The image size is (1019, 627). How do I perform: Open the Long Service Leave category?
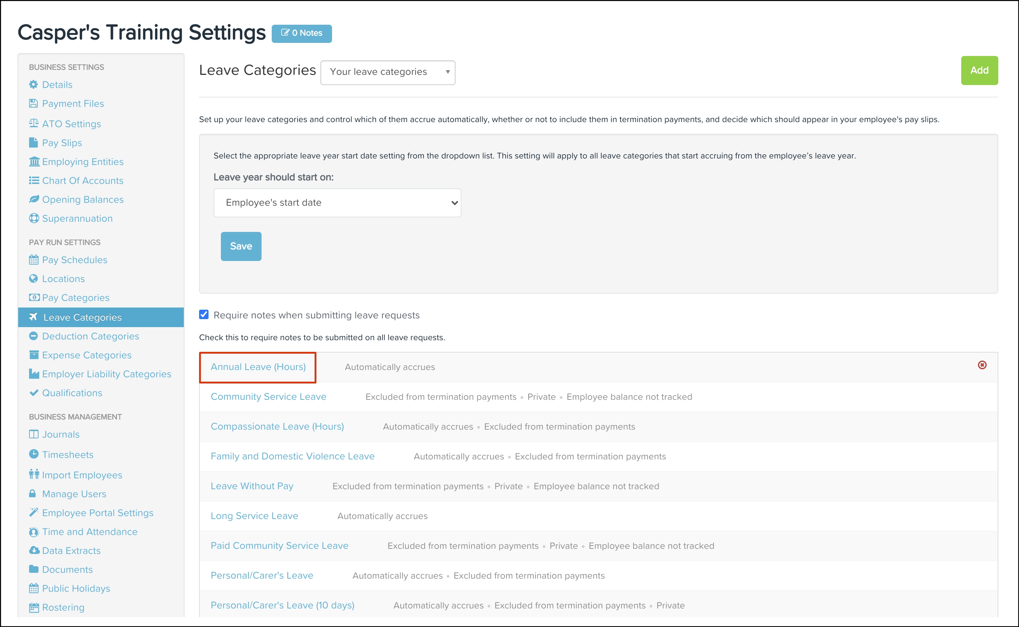click(254, 516)
